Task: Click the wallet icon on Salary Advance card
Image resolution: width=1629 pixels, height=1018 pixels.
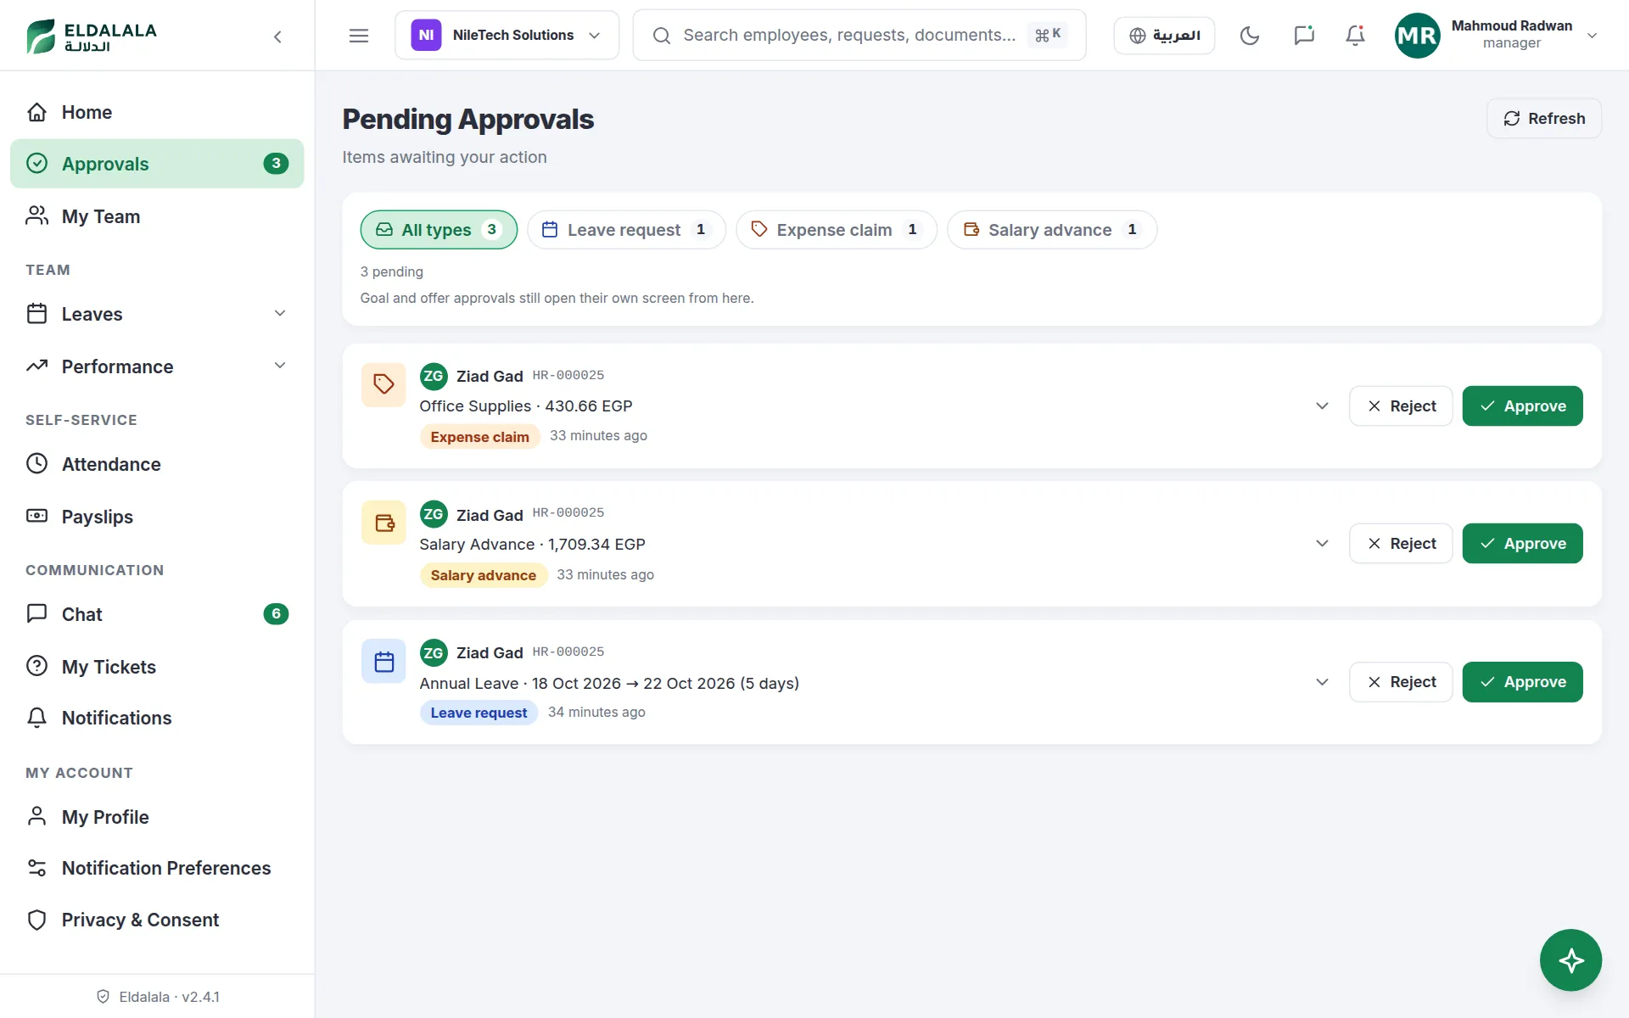Action: 383,523
